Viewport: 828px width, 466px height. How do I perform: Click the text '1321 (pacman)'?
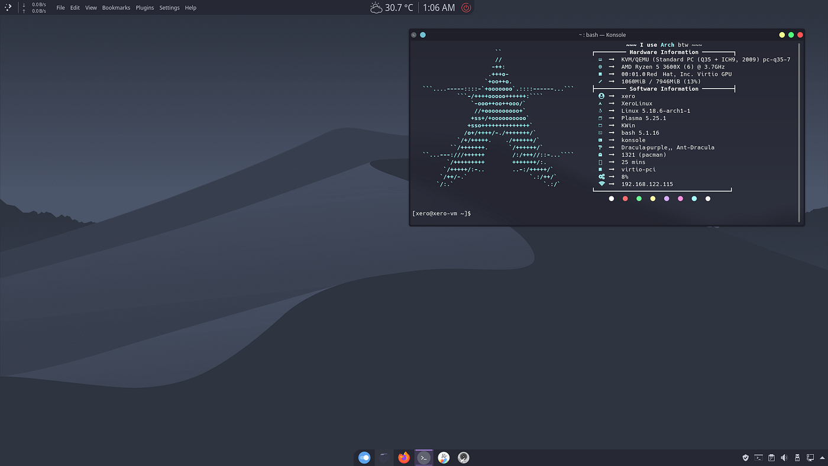coord(643,155)
